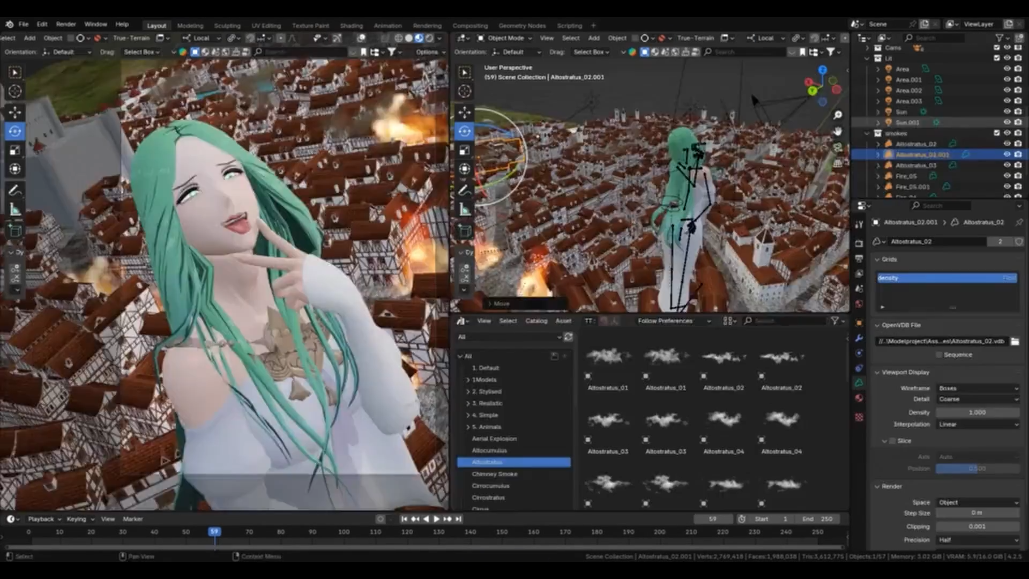Open the Tool properties tab

click(x=859, y=225)
